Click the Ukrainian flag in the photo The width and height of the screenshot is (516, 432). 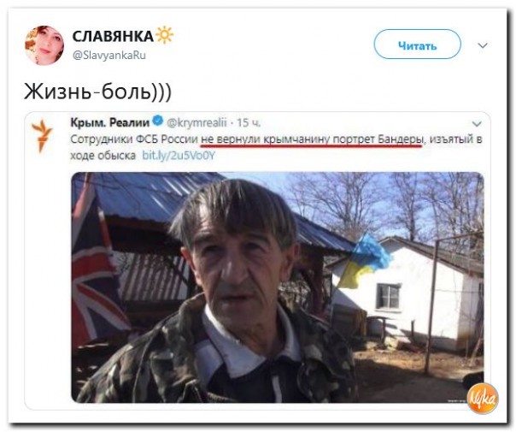coord(363,260)
